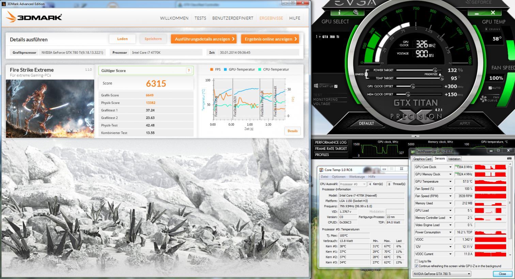Click the Fire Strike Extreme thumbnail
The width and height of the screenshot is (515, 279).
tap(50, 109)
